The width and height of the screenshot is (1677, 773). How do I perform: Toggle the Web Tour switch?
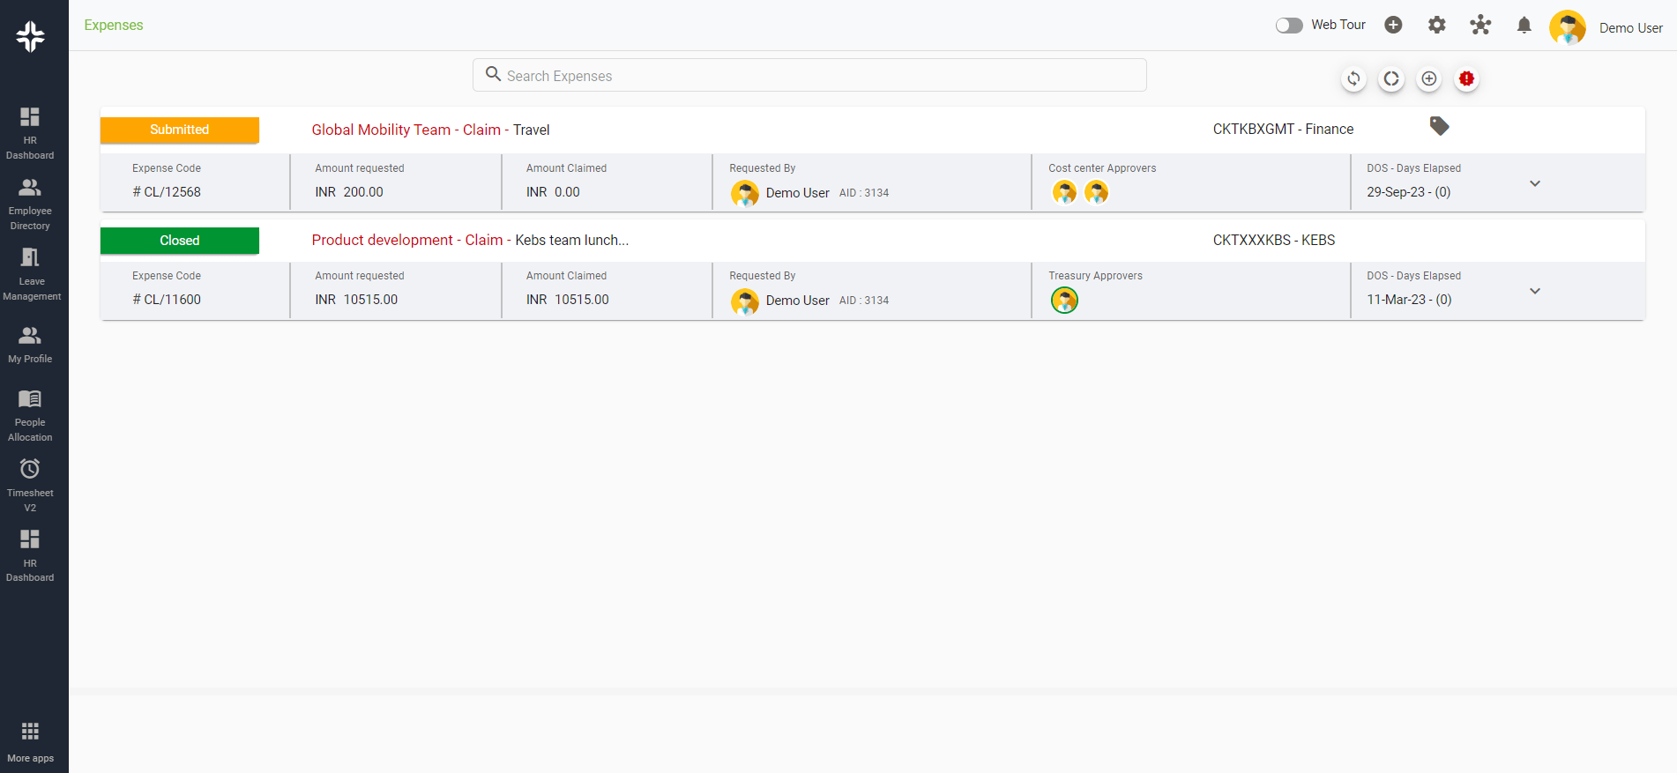point(1288,26)
